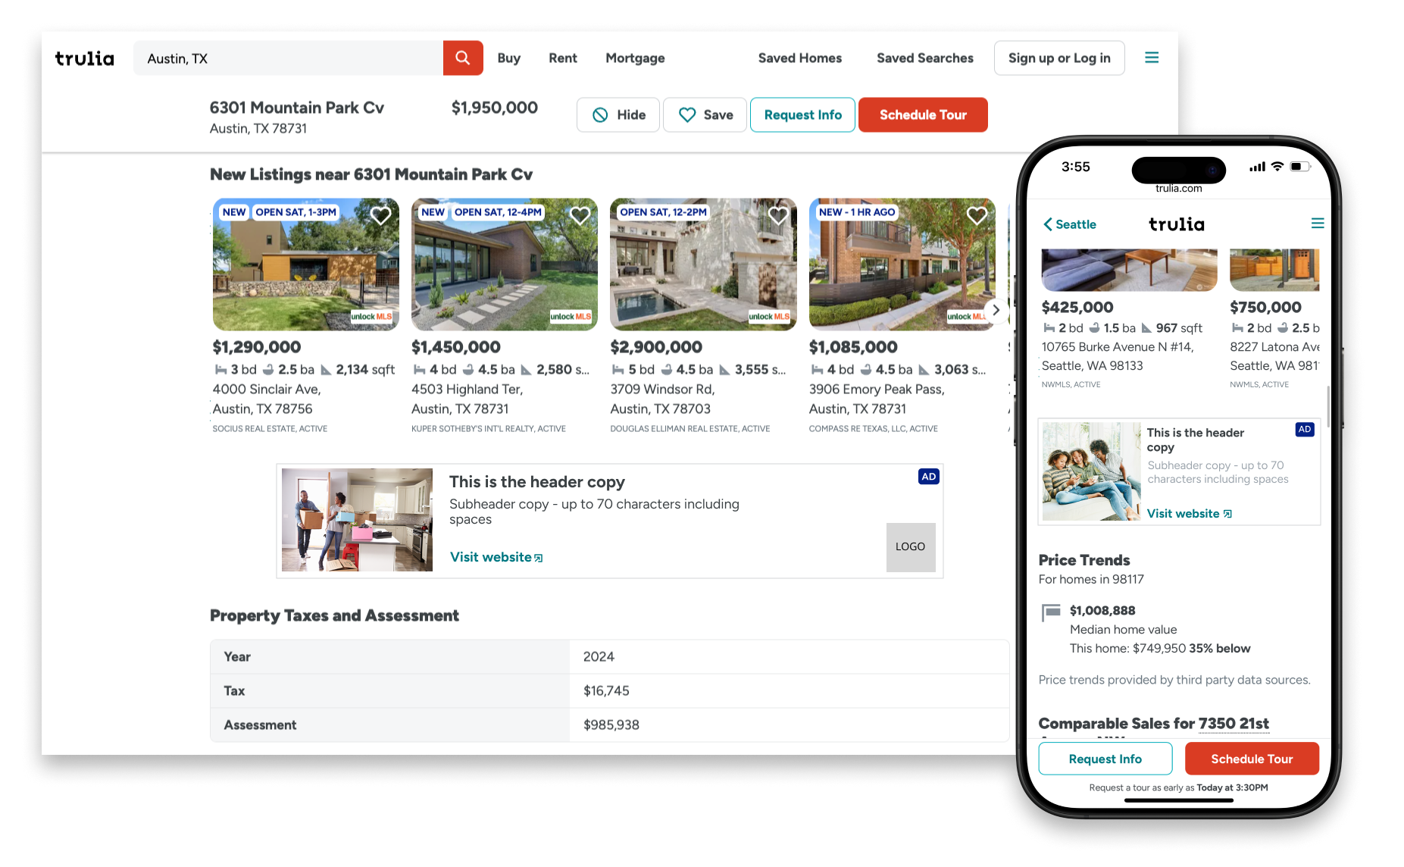
Task: Open the Buy menu item
Action: pyautogui.click(x=508, y=58)
